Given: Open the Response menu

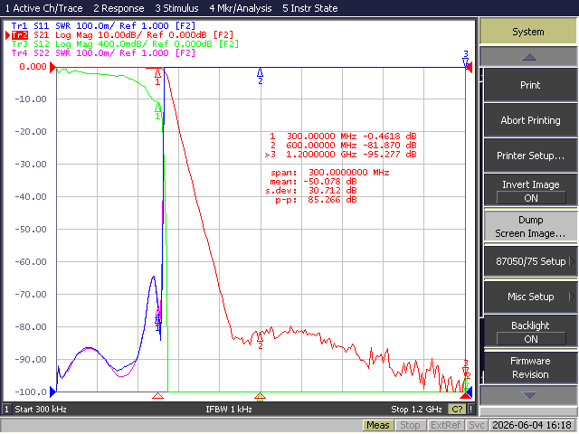Looking at the screenshot, I should (119, 8).
